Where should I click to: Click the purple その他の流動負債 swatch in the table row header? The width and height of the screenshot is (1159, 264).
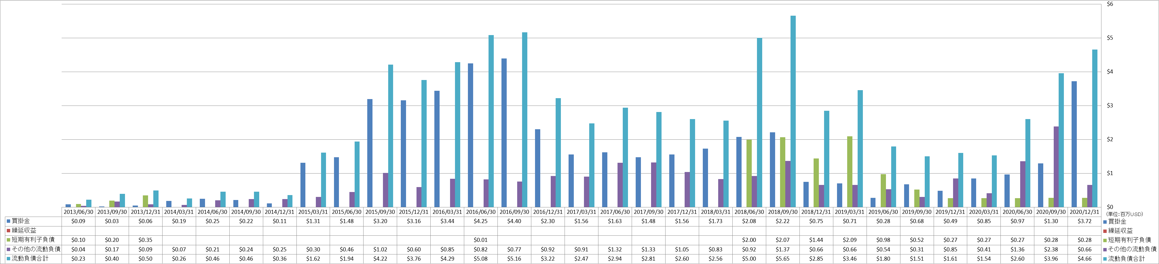9,250
